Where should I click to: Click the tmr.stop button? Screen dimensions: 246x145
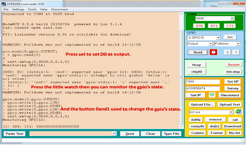233,72
